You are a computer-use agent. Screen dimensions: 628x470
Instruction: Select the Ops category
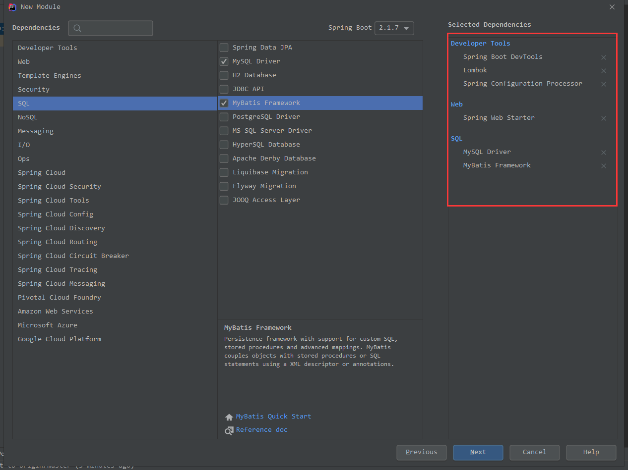pyautogui.click(x=115, y=159)
